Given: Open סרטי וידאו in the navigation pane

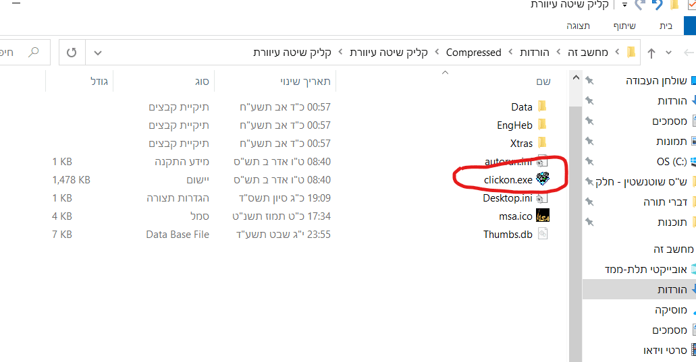Looking at the screenshot, I should pyautogui.click(x=665, y=350).
